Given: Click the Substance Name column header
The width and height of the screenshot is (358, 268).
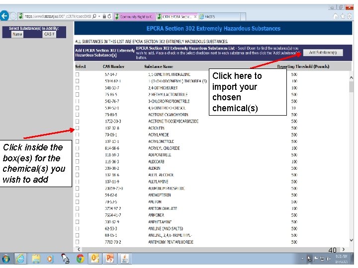Looking at the screenshot, I should point(159,67).
